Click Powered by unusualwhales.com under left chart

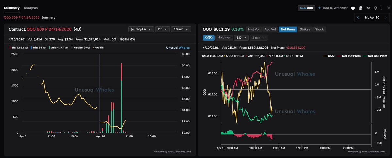(172, 151)
